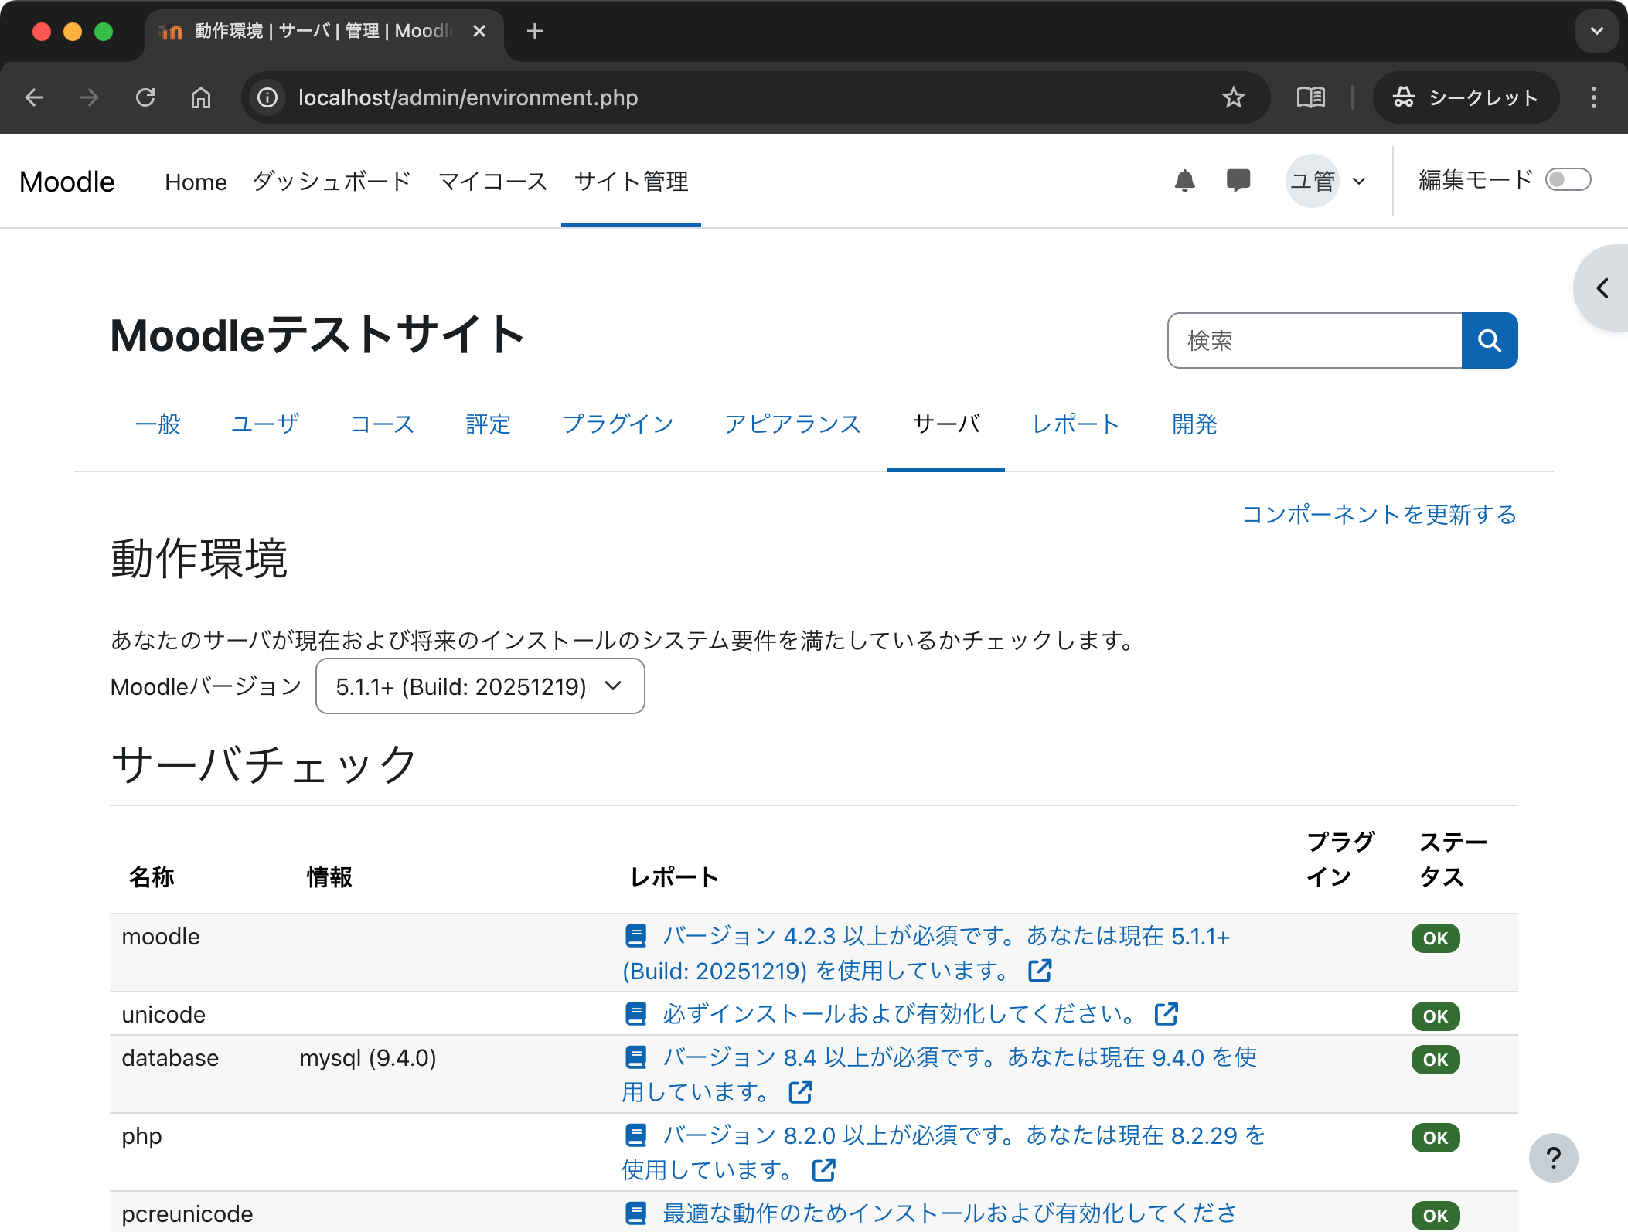Open the floating help question mark button
The width and height of the screenshot is (1628, 1232).
[x=1553, y=1157]
